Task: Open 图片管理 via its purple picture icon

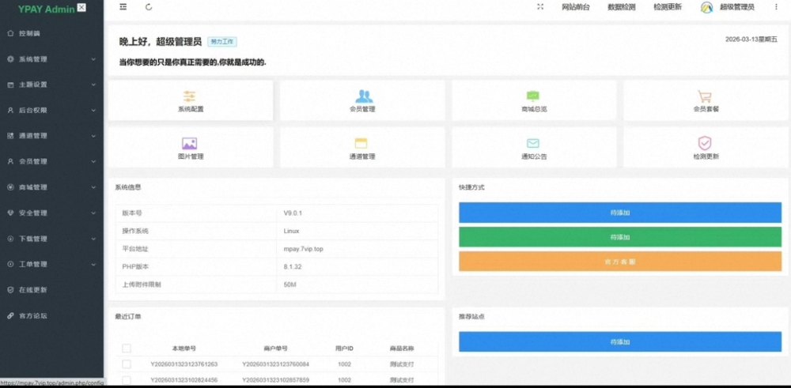Action: [x=189, y=144]
